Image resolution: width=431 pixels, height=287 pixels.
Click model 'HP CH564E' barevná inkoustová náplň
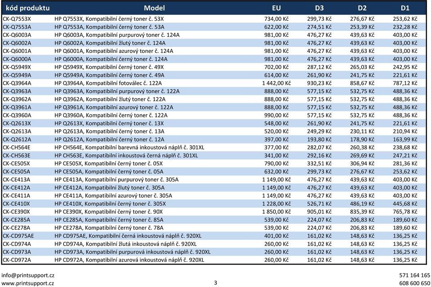point(129,148)
